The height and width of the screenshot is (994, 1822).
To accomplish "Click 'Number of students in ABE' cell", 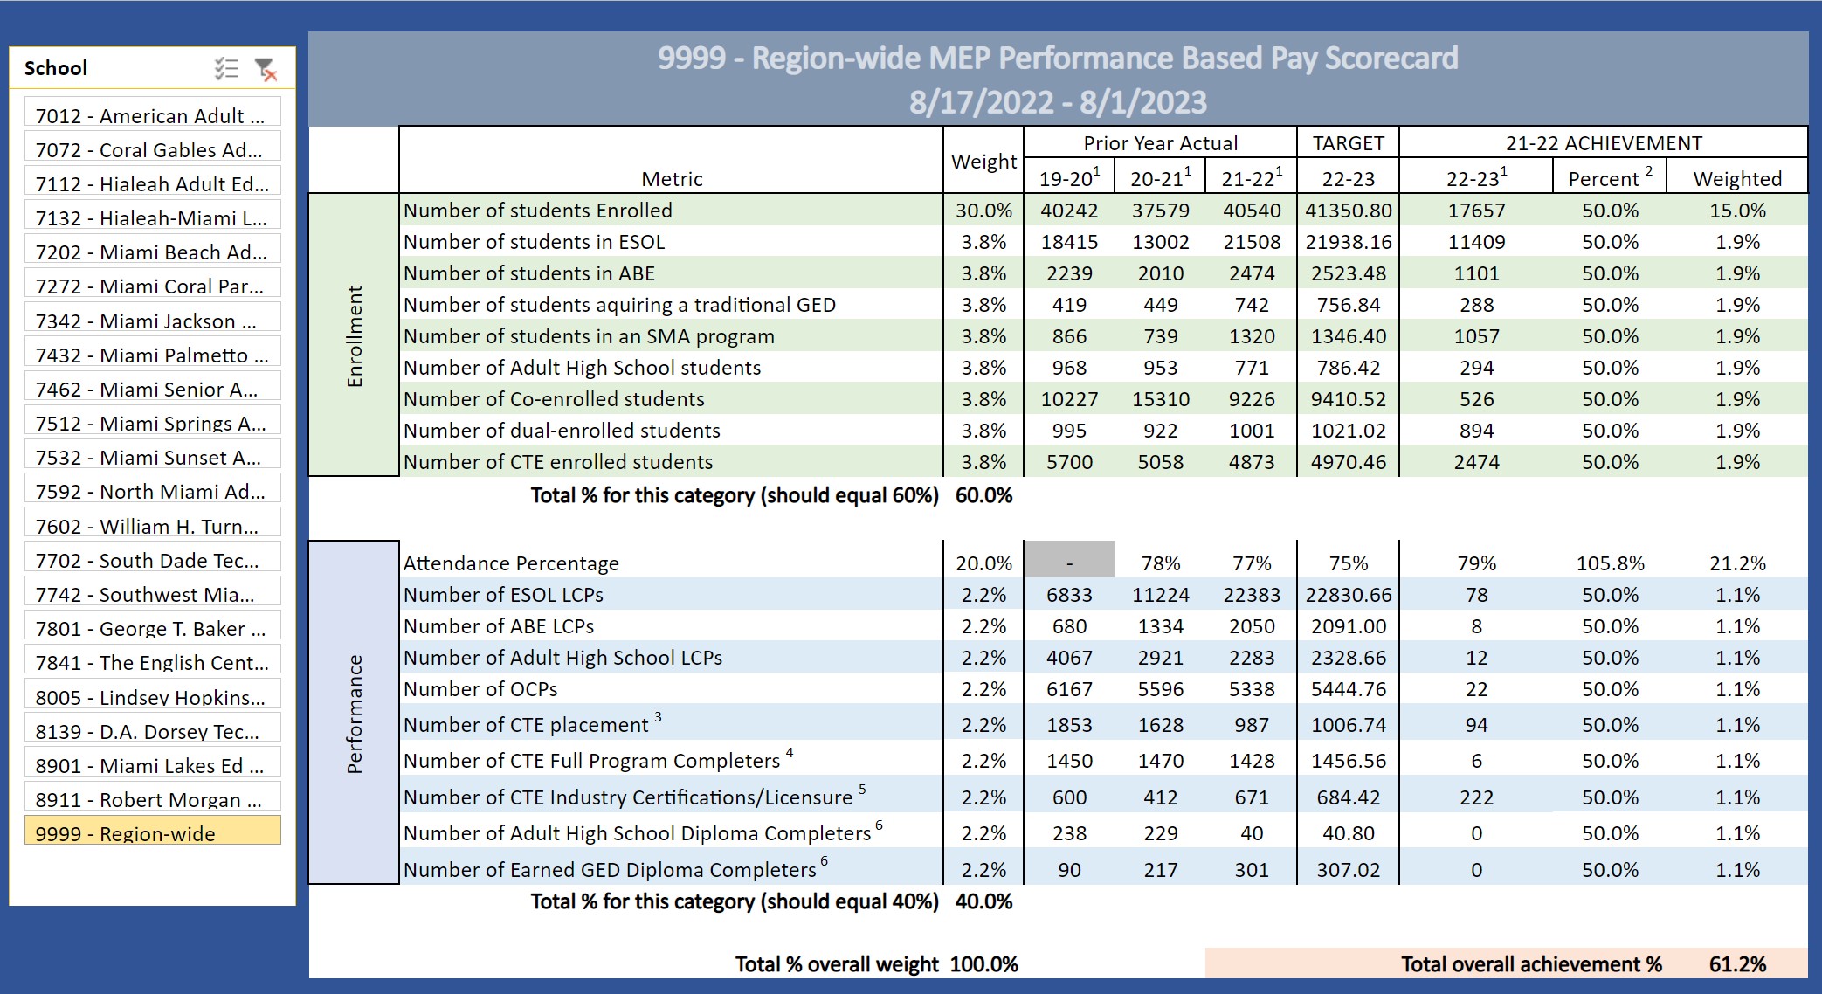I will coord(671,273).
